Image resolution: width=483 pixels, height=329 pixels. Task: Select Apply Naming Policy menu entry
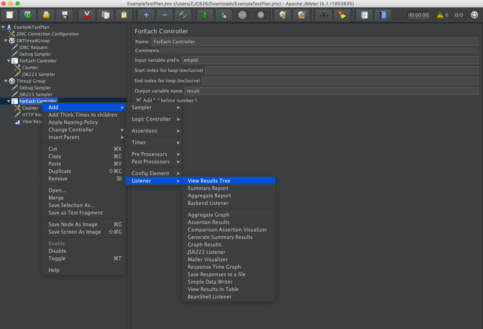coord(84,122)
